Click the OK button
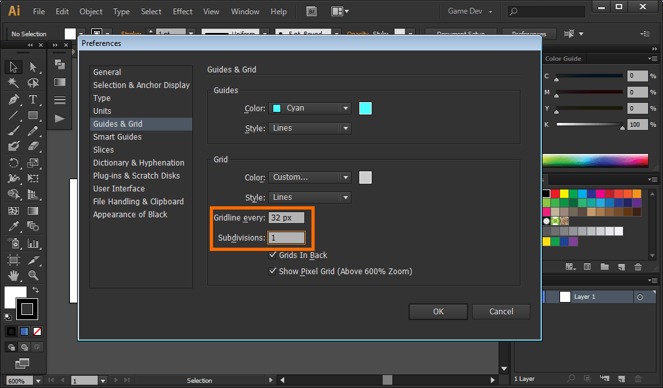This screenshot has height=388, width=663. point(438,312)
